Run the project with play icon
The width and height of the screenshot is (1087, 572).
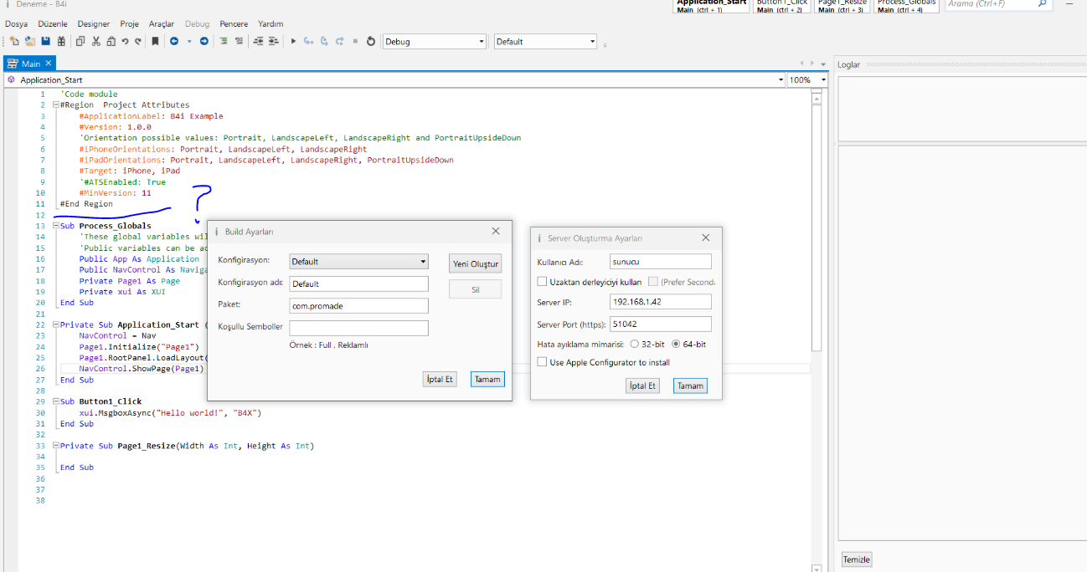[293, 41]
